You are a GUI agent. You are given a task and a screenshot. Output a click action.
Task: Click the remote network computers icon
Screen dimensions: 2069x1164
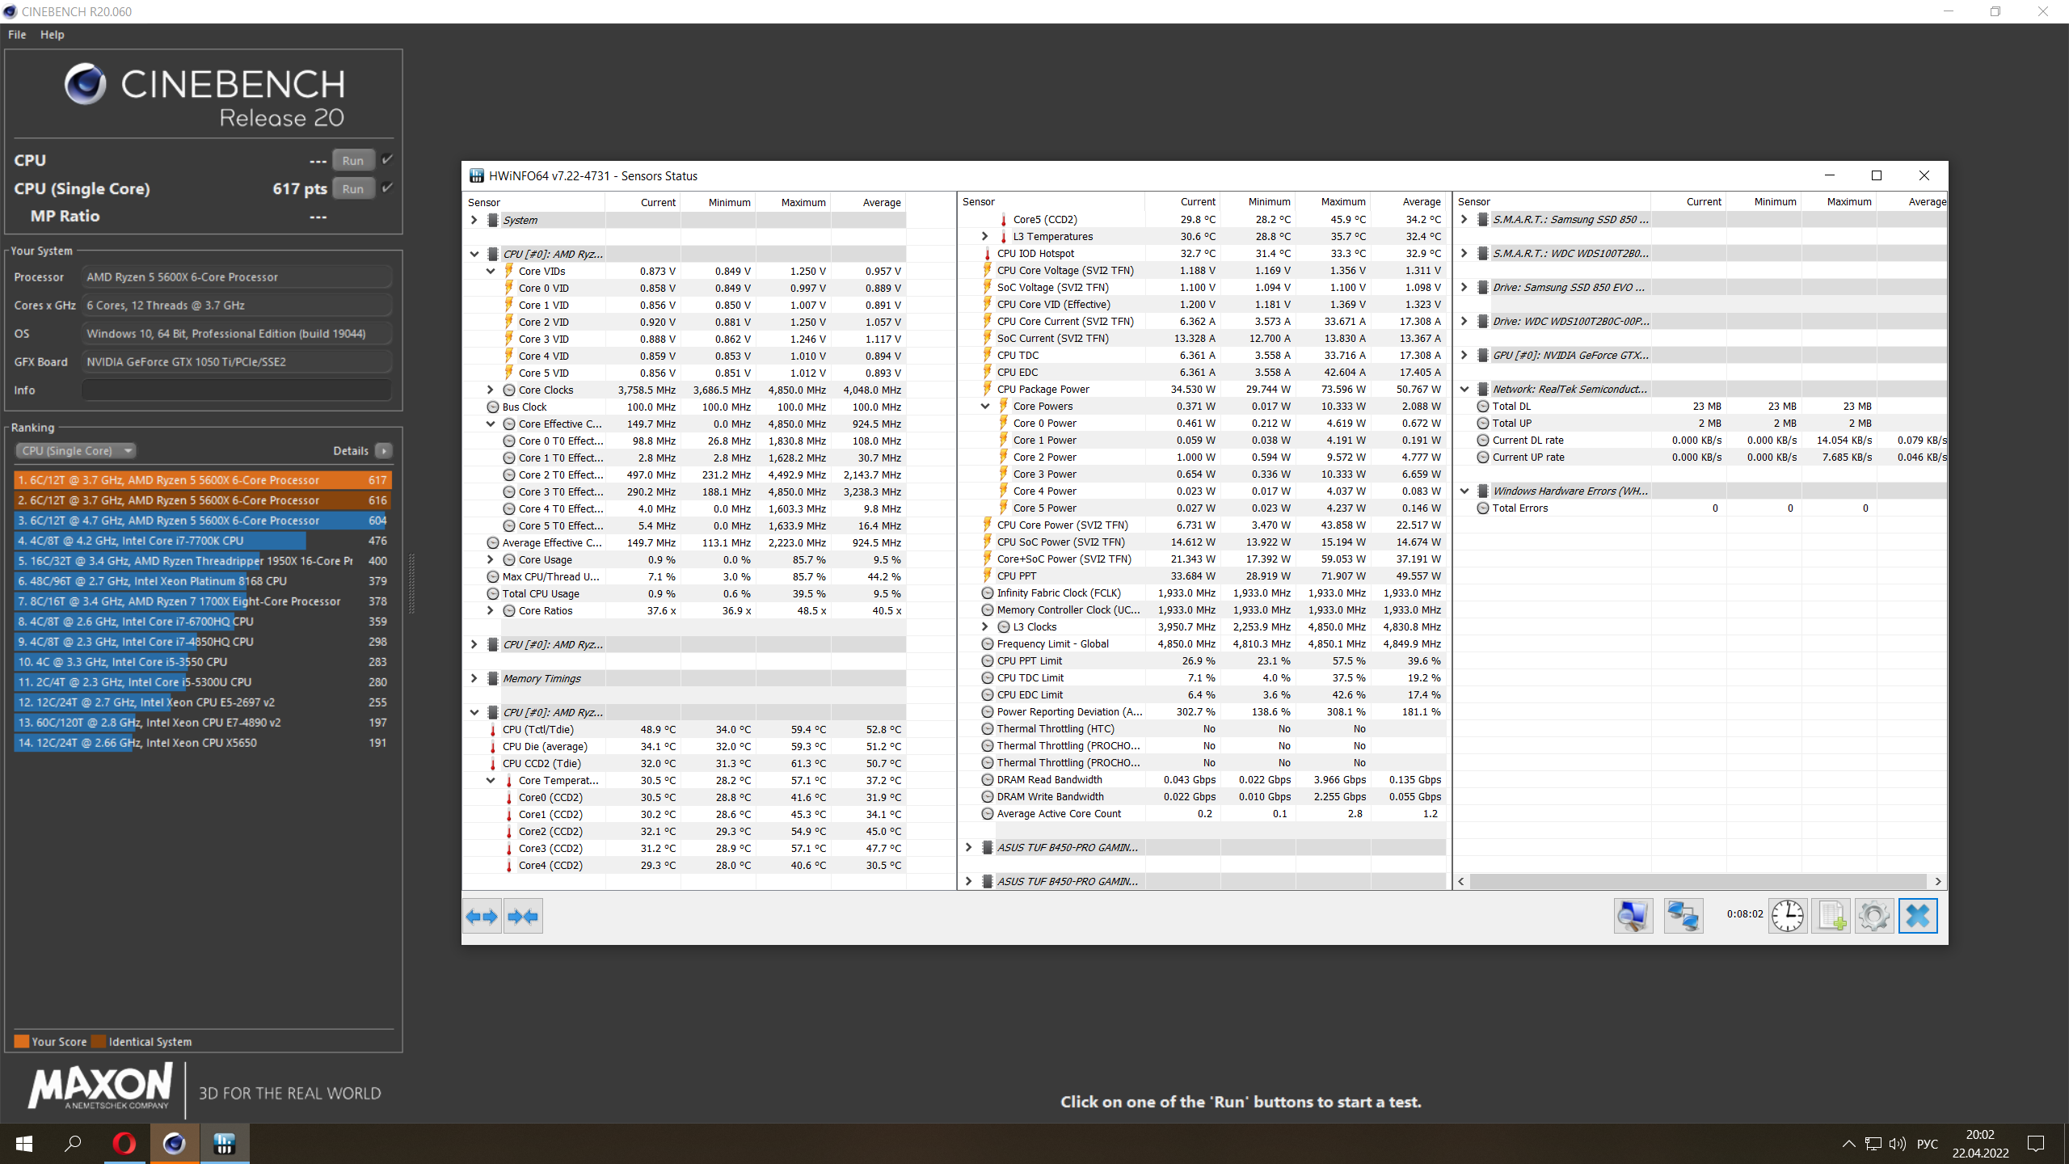click(x=1683, y=916)
